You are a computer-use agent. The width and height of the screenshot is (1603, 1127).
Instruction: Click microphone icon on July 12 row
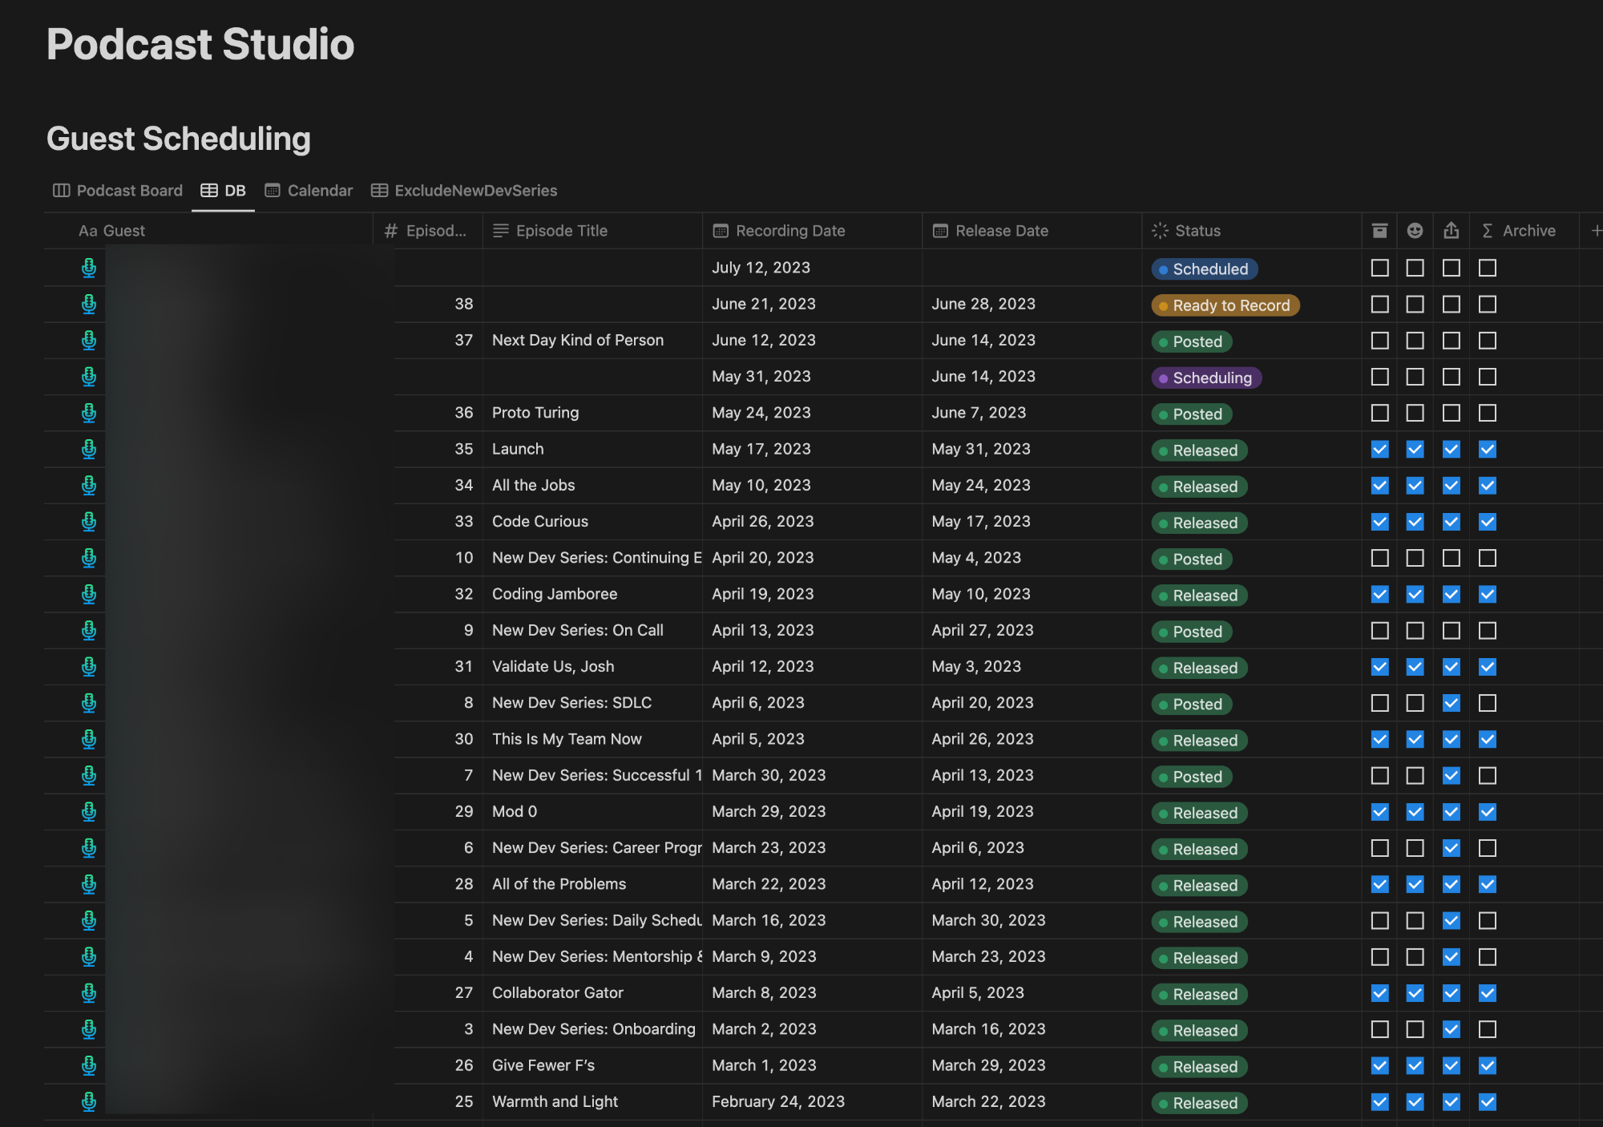(x=89, y=268)
